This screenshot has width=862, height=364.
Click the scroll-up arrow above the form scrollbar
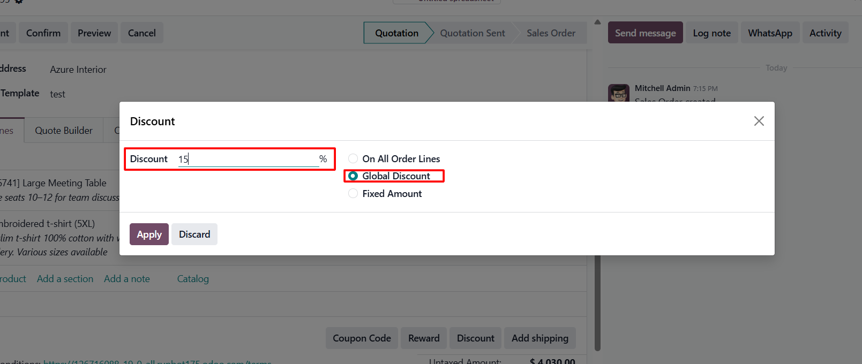597,22
